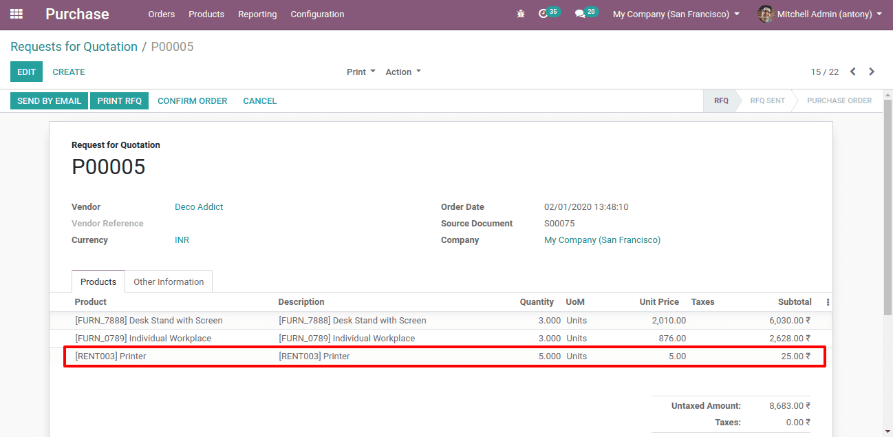Click the 2,010.00 unit price cell

(x=669, y=320)
